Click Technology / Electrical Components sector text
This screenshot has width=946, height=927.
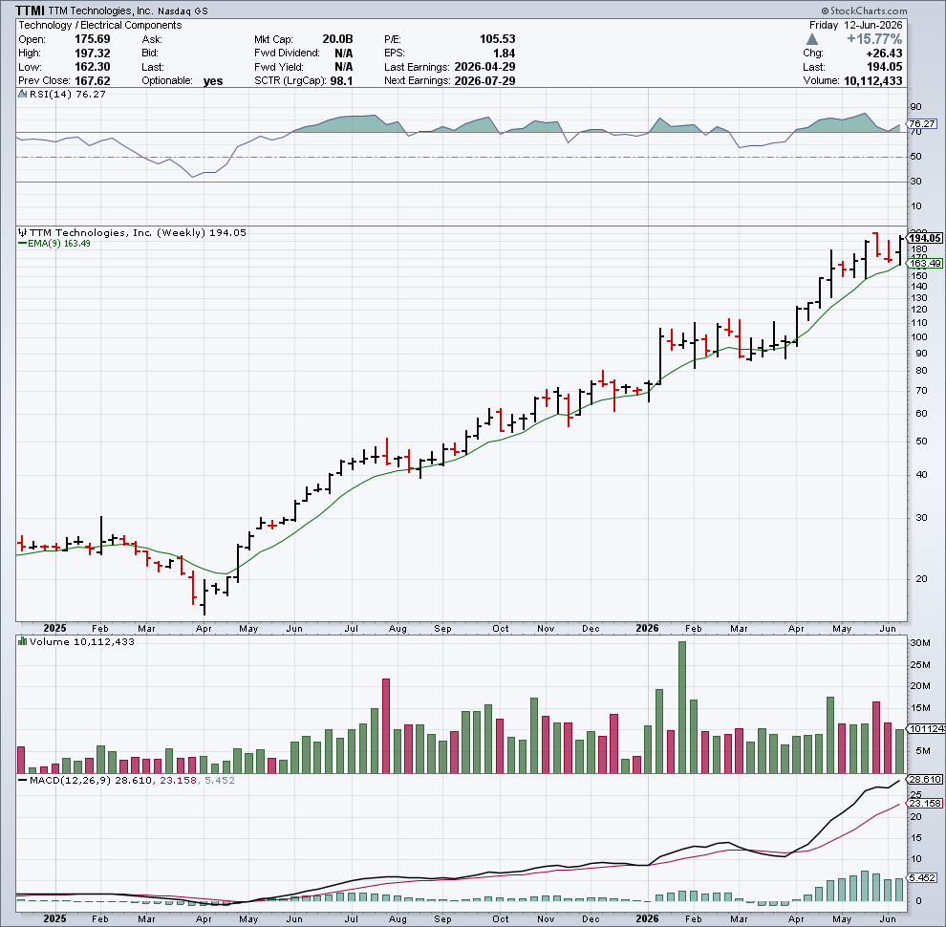point(100,26)
